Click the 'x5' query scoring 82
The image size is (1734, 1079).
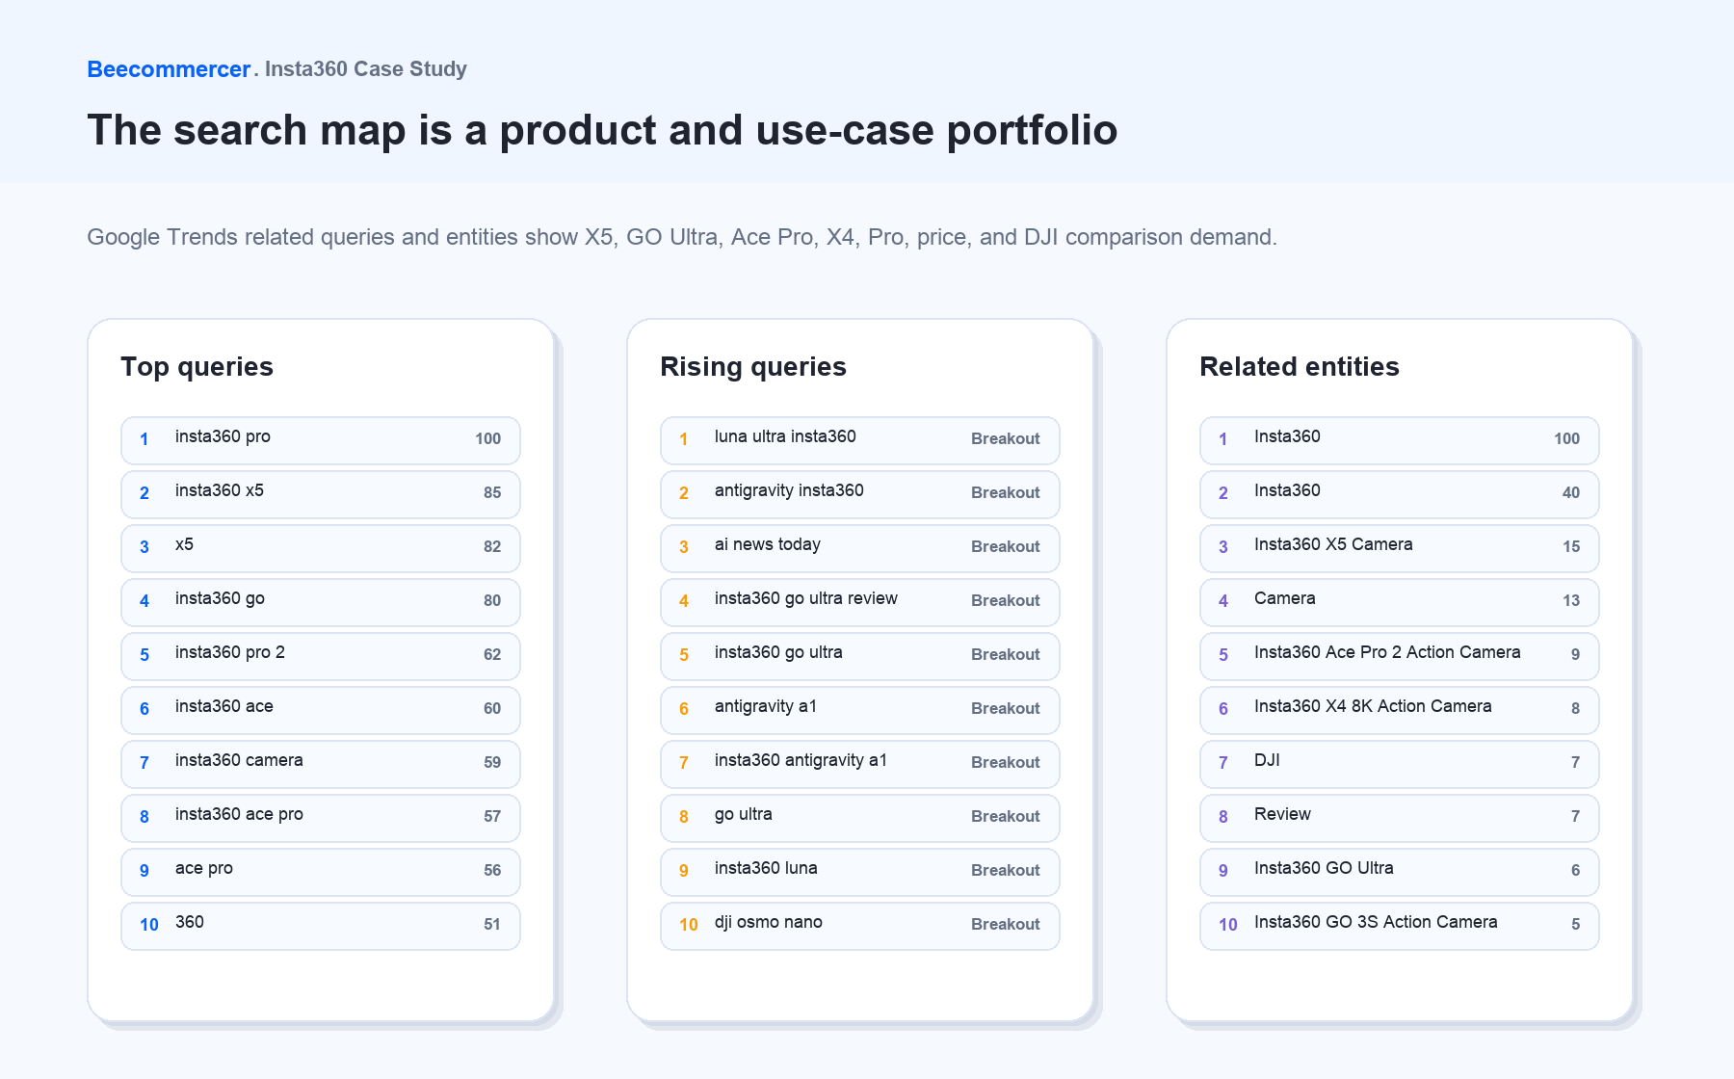(x=321, y=548)
